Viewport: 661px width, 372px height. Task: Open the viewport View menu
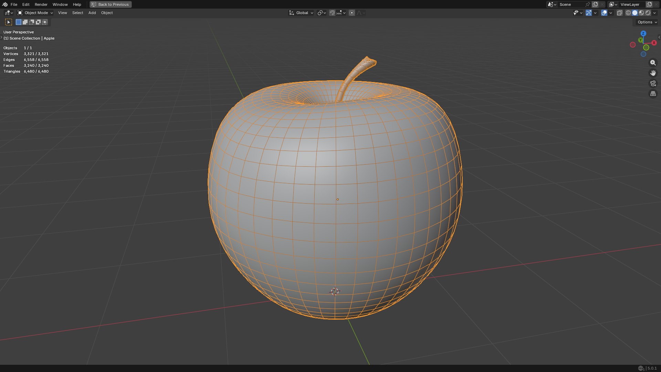coord(62,13)
